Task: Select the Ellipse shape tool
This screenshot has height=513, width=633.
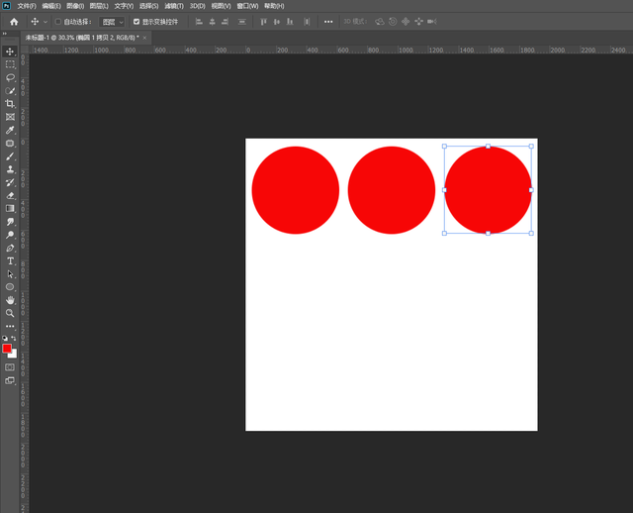Action: click(10, 287)
